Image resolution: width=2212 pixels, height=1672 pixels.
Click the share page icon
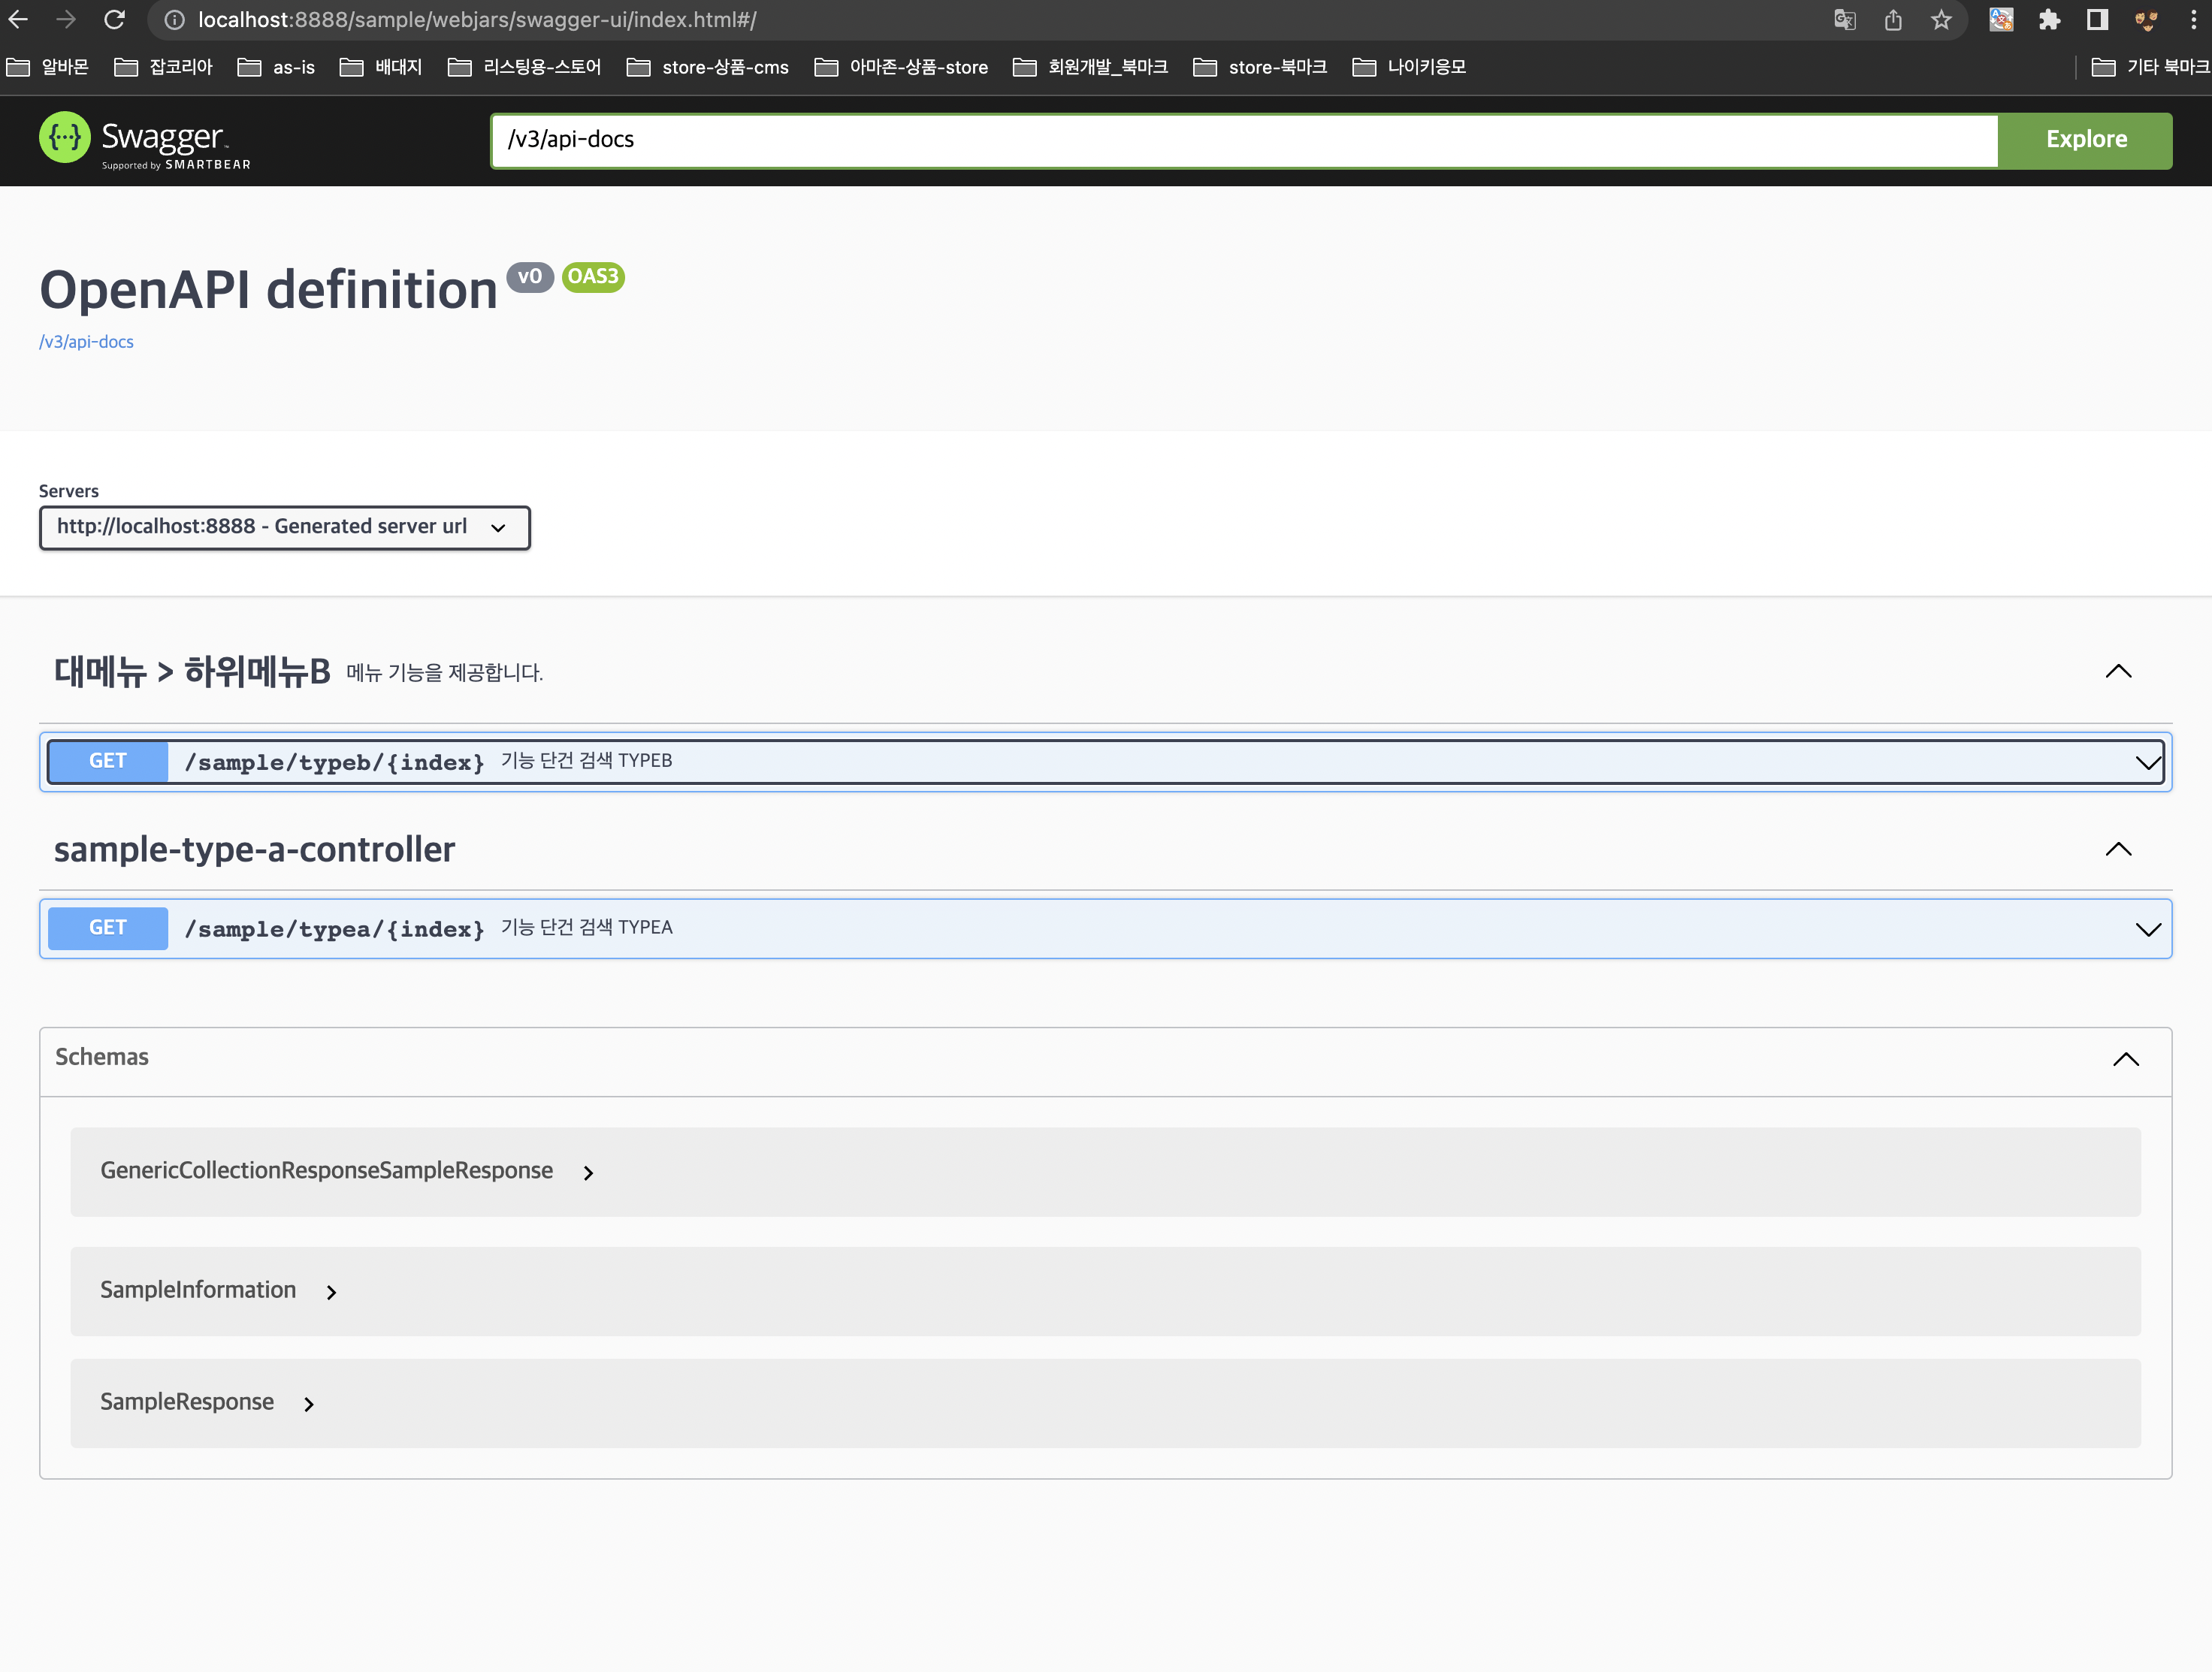[1893, 20]
